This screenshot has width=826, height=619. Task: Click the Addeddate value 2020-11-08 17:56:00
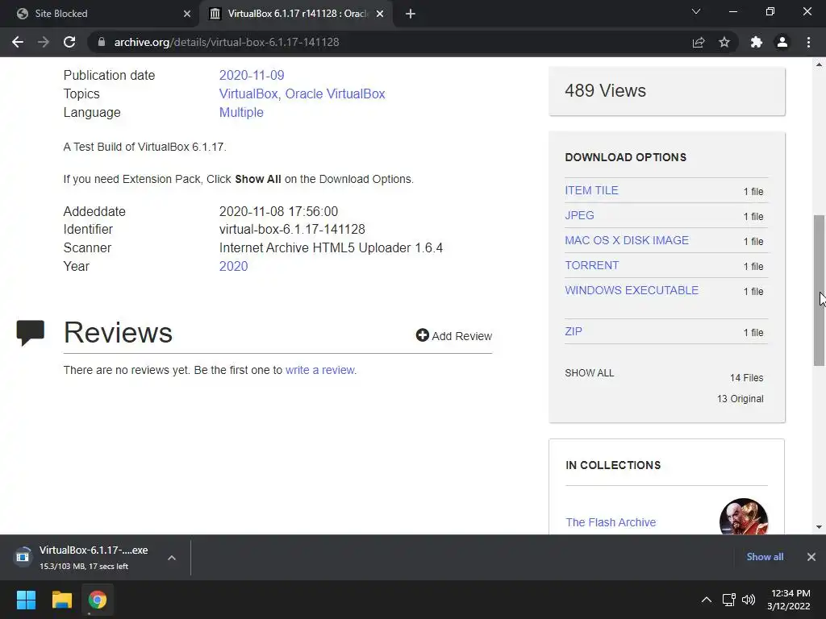tap(278, 212)
